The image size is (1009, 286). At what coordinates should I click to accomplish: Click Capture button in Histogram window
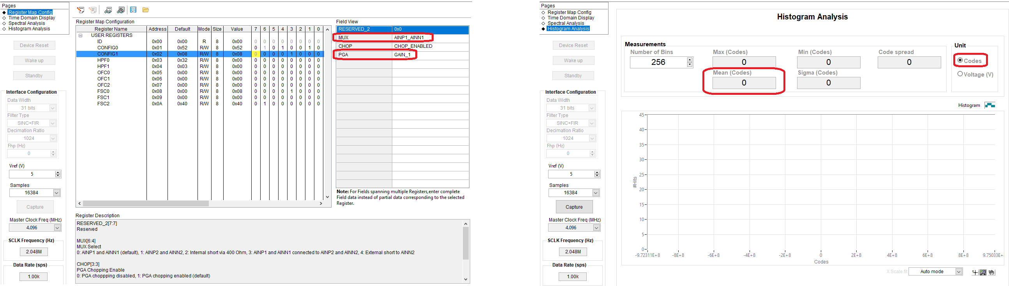pyautogui.click(x=574, y=207)
